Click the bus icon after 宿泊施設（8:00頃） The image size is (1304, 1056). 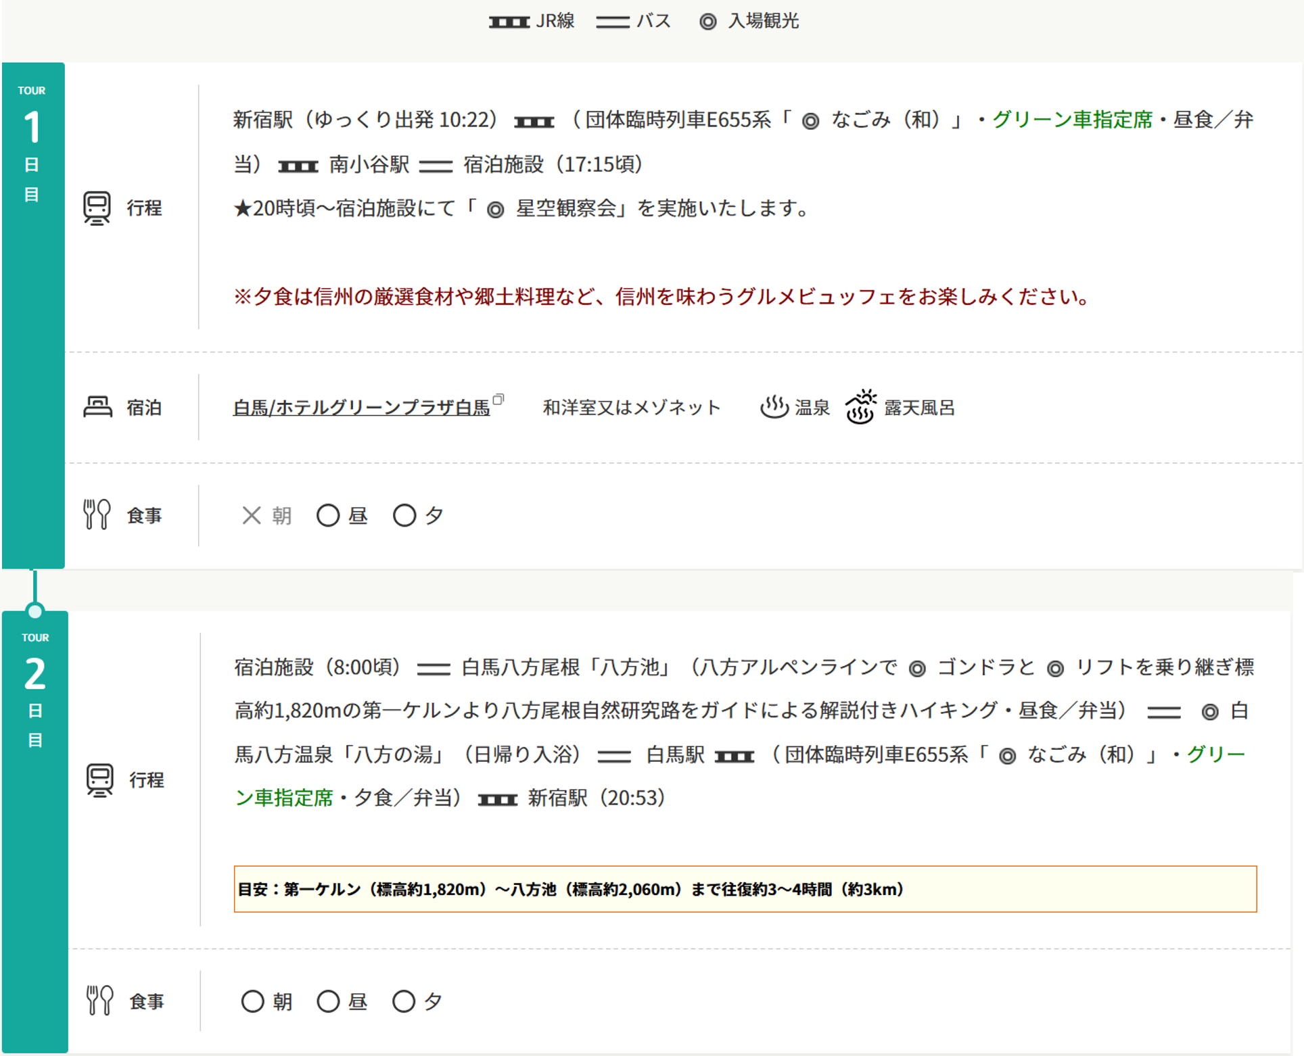[x=434, y=669]
